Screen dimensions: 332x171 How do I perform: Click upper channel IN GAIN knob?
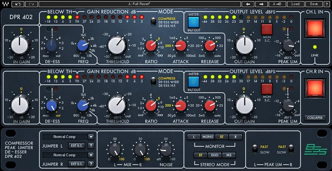click(20, 45)
